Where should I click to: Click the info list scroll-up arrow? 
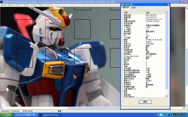167,13
